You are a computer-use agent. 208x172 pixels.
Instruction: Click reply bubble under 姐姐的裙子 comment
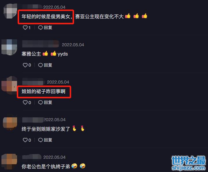[x=41, y=102]
